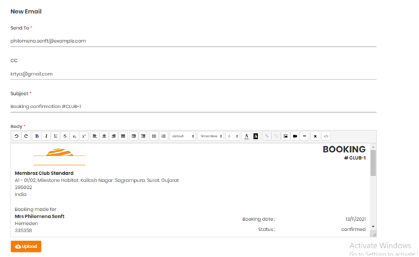The height and width of the screenshot is (257, 419).
Task: Insert an ordered numbered list
Action: coord(163,136)
